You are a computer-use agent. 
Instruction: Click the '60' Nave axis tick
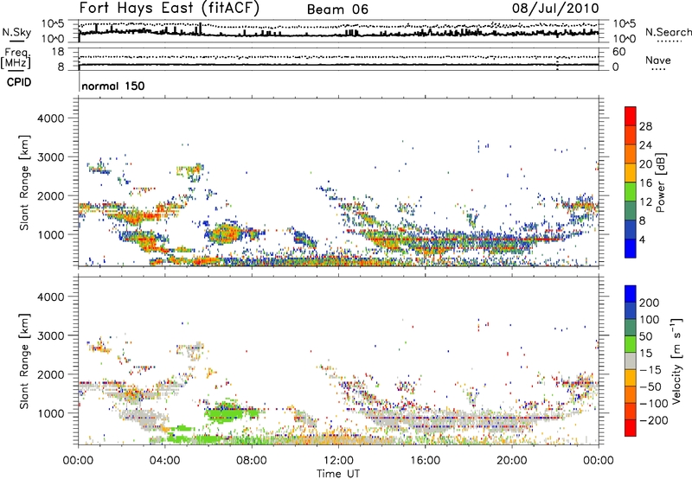click(x=619, y=52)
